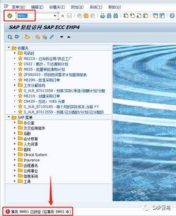Go to Previous Page icon
Viewport: 176px width, 216px height.
tap(132, 16)
